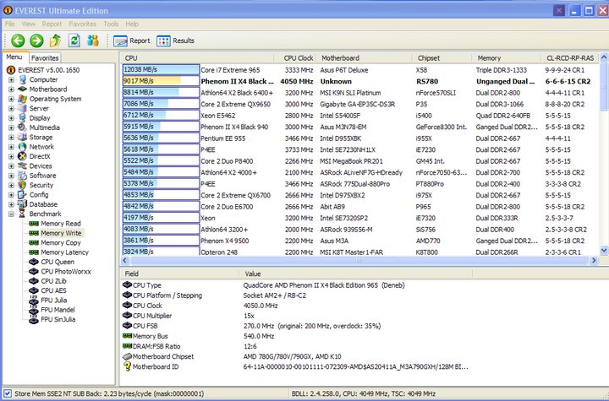Collapse the Benchmark tree node
The image size is (609, 401).
[11, 214]
